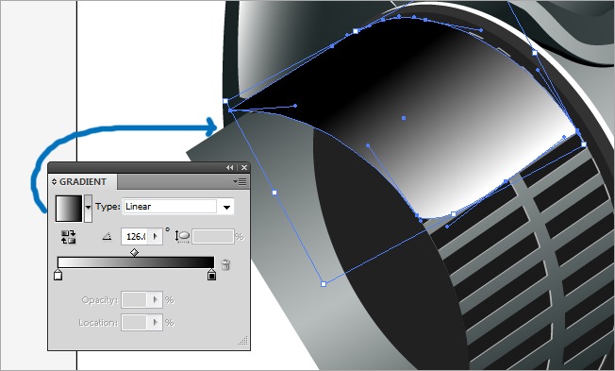
Task: Open the Opacity value dropdown arrow
Action: click(156, 300)
